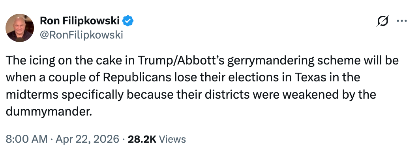This screenshot has height=158, width=420.
Task: Open the three-dot more options menu
Action: (x=401, y=22)
